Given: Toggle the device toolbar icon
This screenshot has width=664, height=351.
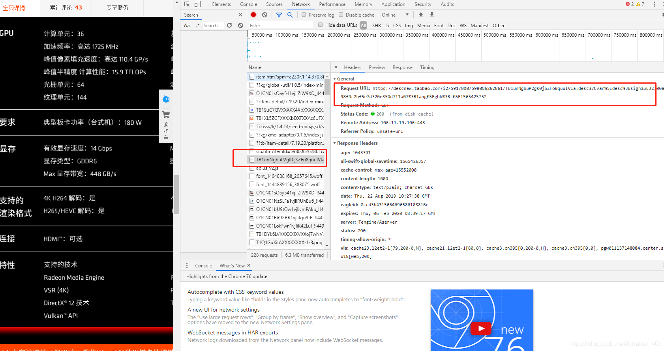Looking at the screenshot, I should tap(197, 4).
